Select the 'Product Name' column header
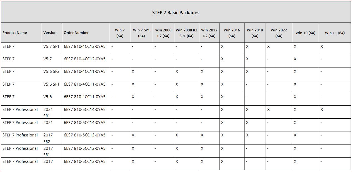 [15, 33]
